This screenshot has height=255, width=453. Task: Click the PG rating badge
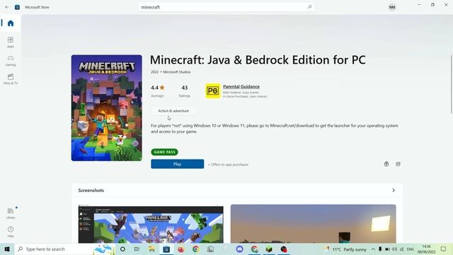coord(212,91)
